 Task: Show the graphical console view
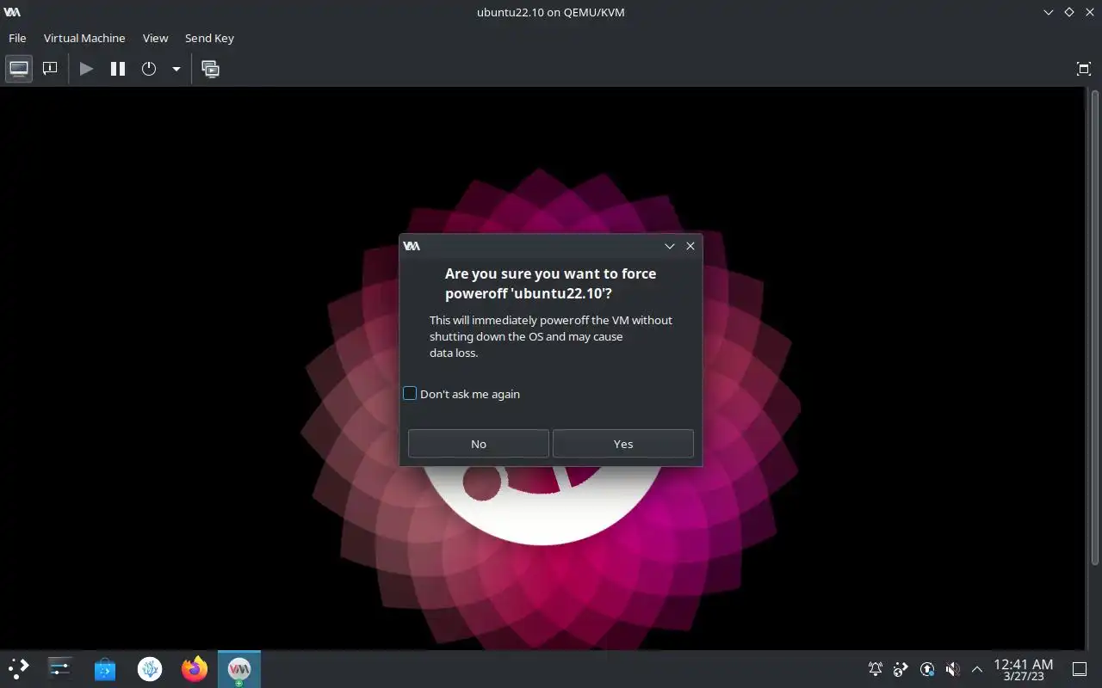(x=19, y=69)
